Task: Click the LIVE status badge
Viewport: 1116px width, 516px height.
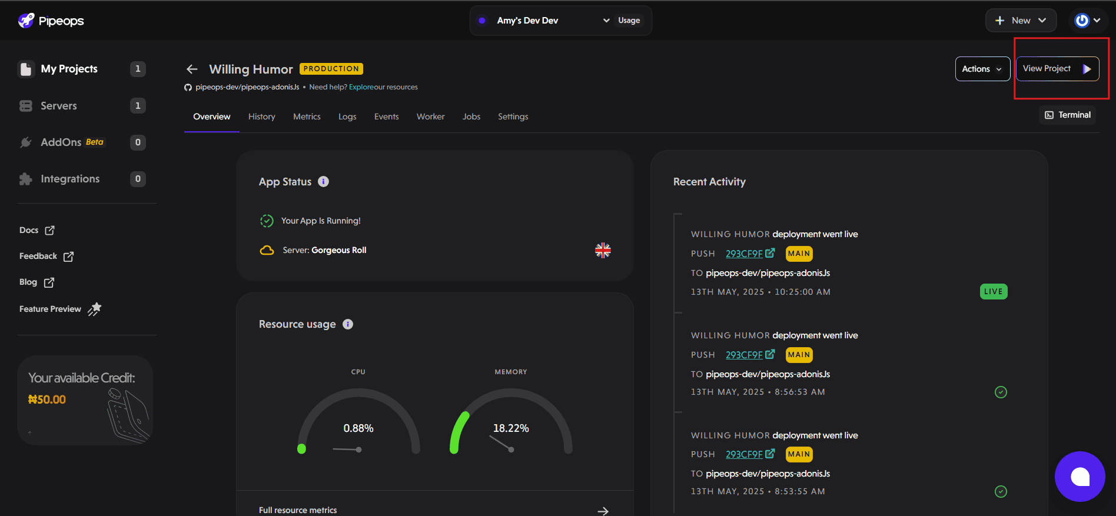Action: (994, 291)
